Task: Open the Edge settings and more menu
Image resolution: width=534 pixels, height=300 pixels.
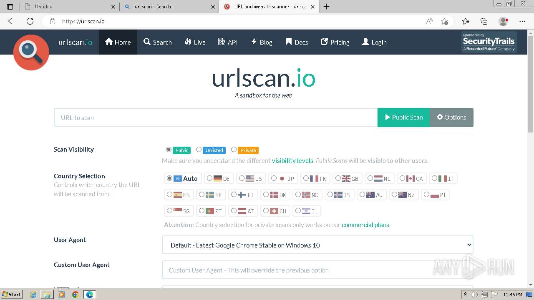Action: point(522,21)
